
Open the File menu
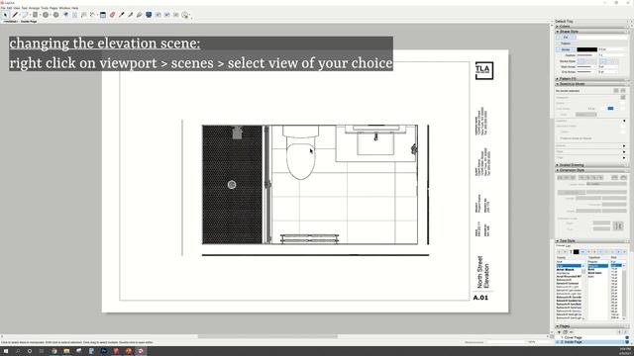click(x=3, y=8)
